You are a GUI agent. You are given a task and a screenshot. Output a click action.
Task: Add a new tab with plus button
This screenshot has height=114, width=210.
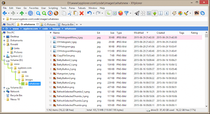(77, 24)
